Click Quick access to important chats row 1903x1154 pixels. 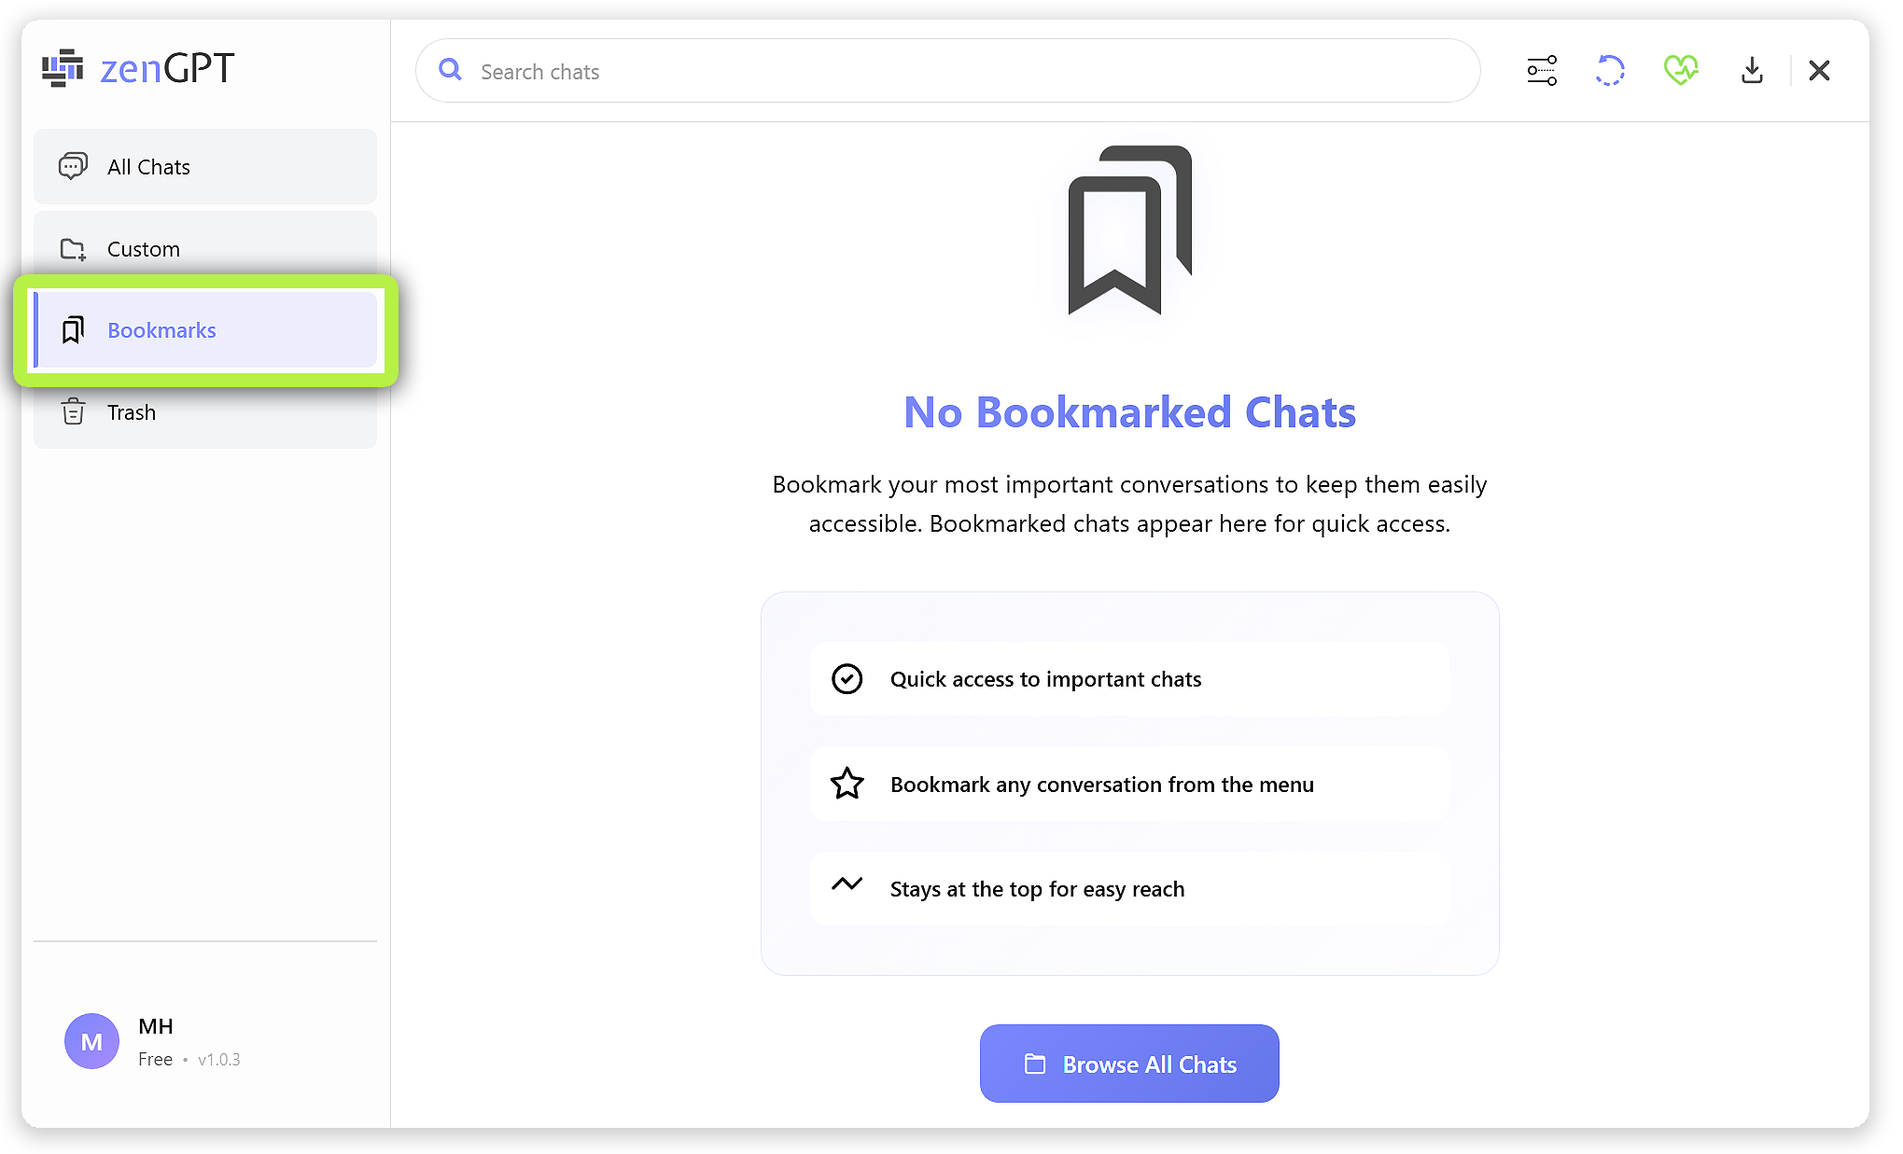(x=1129, y=679)
